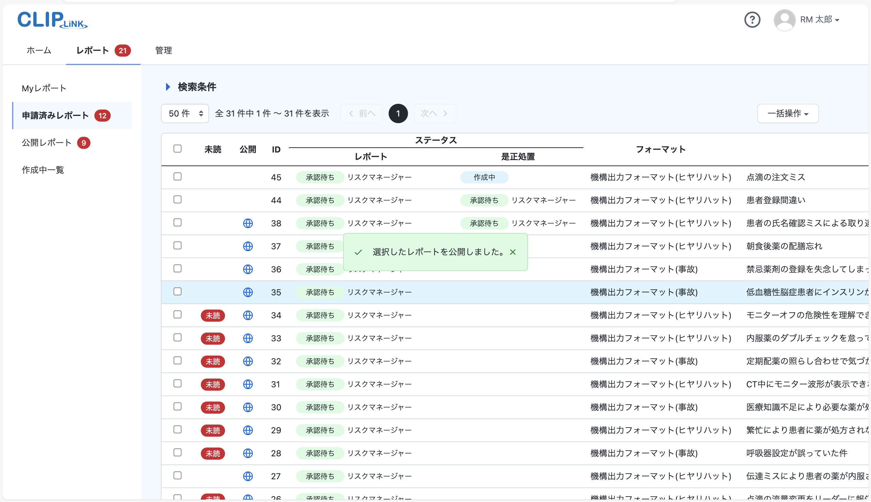Image resolution: width=871 pixels, height=502 pixels.
Task: Click the globe publish icon on report 28
Action: [248, 453]
